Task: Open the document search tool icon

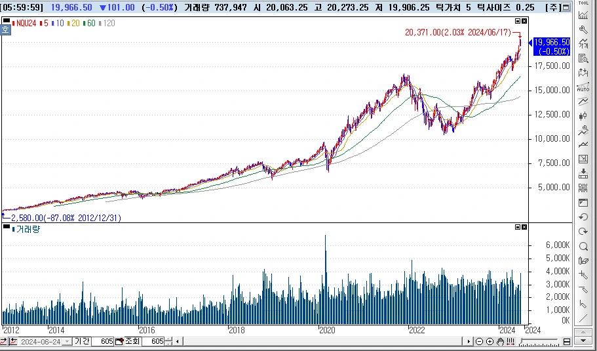Action: click(583, 58)
